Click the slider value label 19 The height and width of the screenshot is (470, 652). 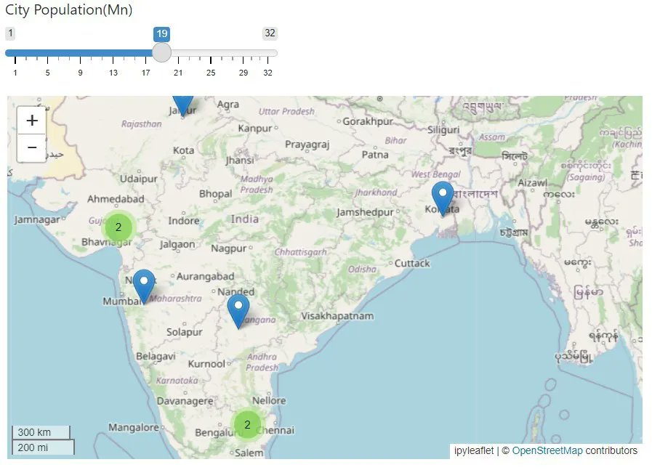162,33
